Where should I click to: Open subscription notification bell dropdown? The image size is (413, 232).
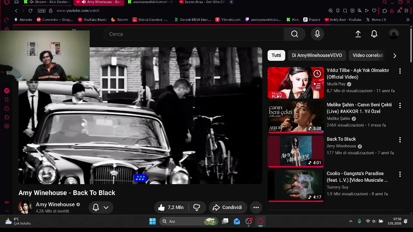101,208
